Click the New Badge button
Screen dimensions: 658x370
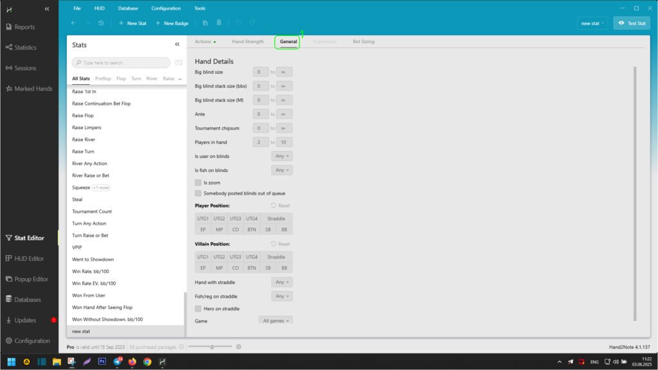[x=172, y=23]
